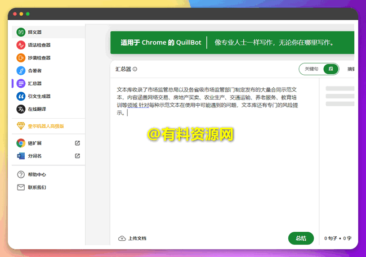The width and height of the screenshot is (366, 257).
Task: Choose 合著者 in the sidebar
Action: (x=48, y=70)
